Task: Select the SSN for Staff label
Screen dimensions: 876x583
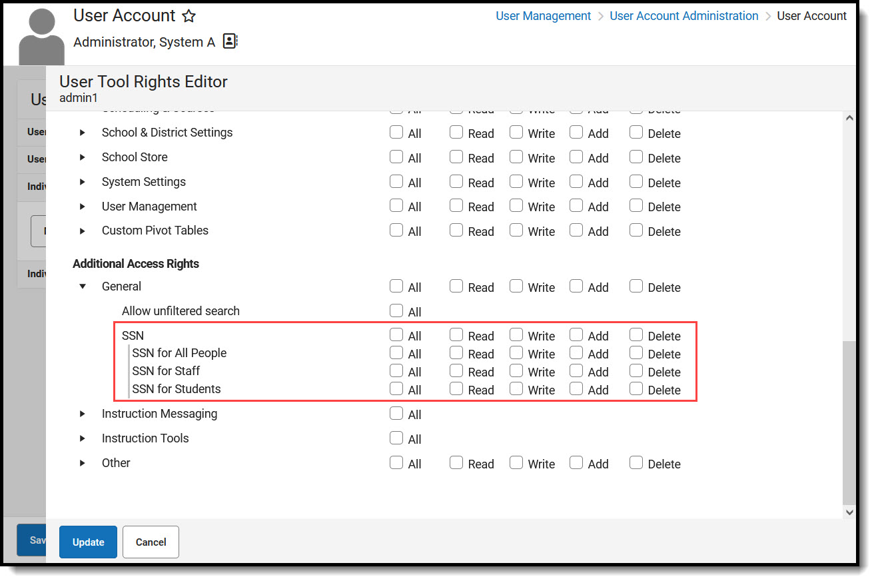Action: tap(166, 371)
